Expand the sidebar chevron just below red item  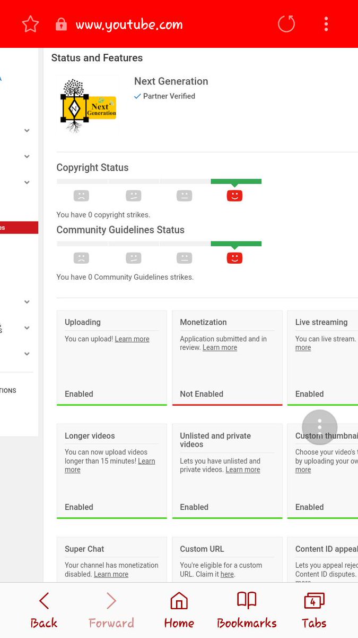pyautogui.click(x=27, y=301)
